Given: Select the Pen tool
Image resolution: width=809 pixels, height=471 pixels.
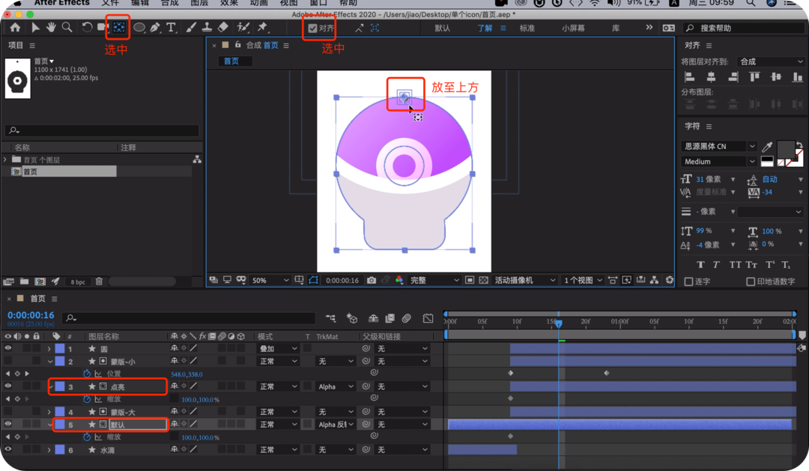Looking at the screenshot, I should [155, 28].
